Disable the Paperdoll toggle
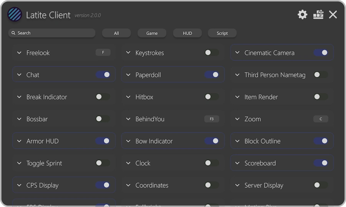This screenshot has height=207, width=346. click(x=211, y=75)
